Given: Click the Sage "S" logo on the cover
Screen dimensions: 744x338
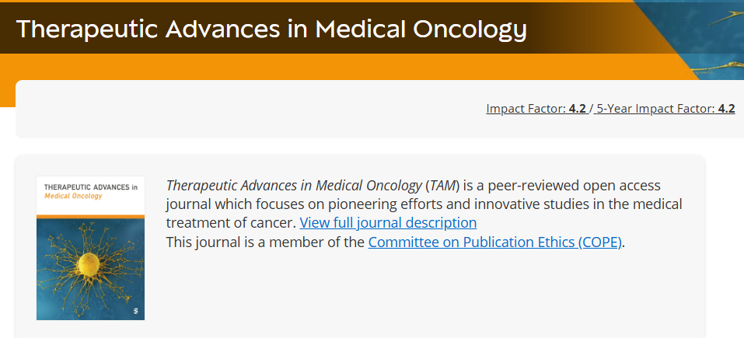Looking at the screenshot, I should coord(135,311).
